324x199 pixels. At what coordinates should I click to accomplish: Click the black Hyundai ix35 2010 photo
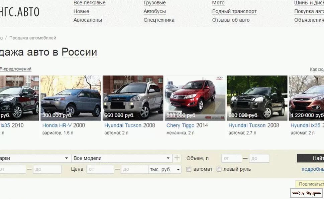[x=19, y=98]
